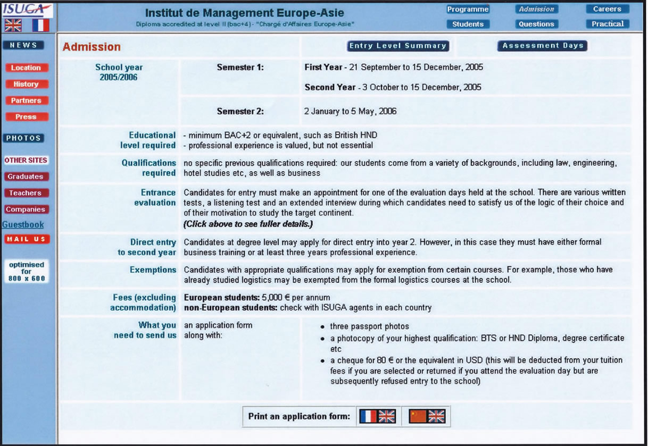
Task: Click the 'First Year - 21 September' line
Action: [394, 68]
